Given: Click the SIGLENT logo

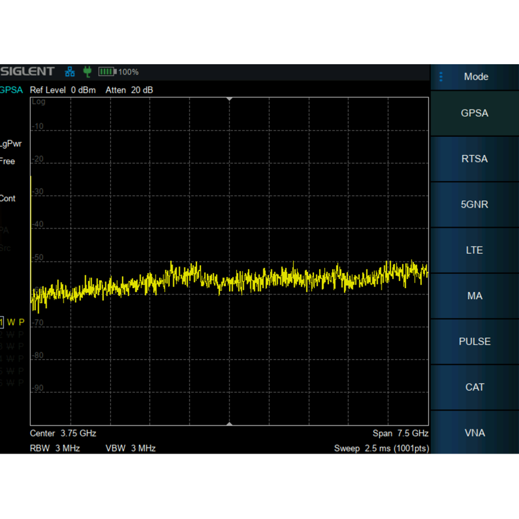Looking at the screenshot, I should [27, 71].
